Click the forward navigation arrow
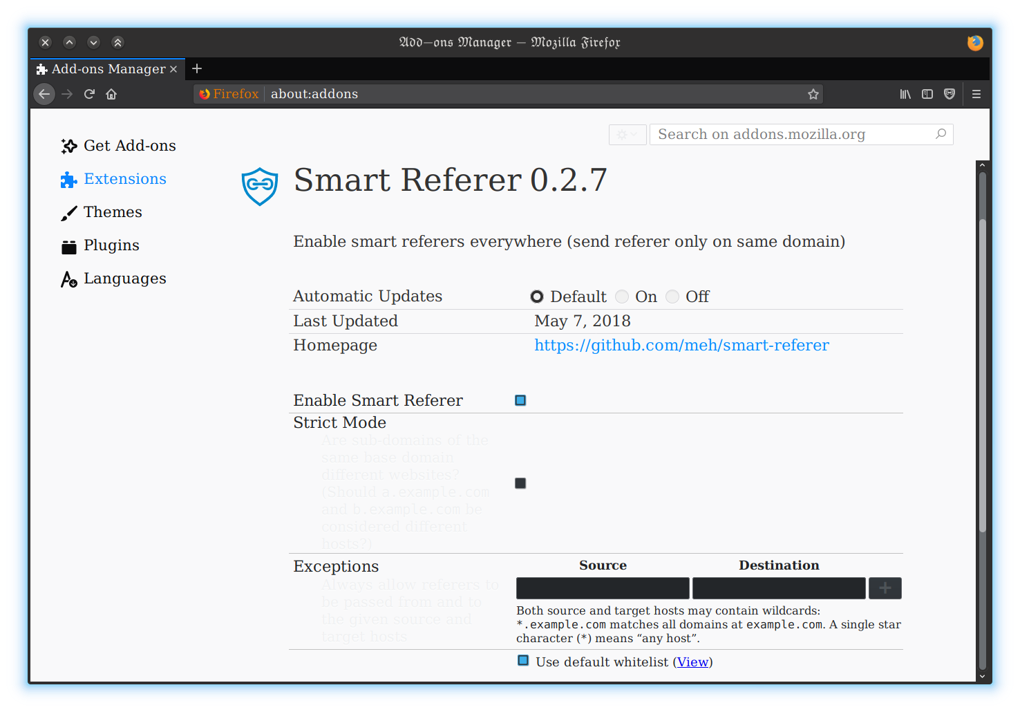Viewport: 1020px width, 712px height. tap(67, 94)
